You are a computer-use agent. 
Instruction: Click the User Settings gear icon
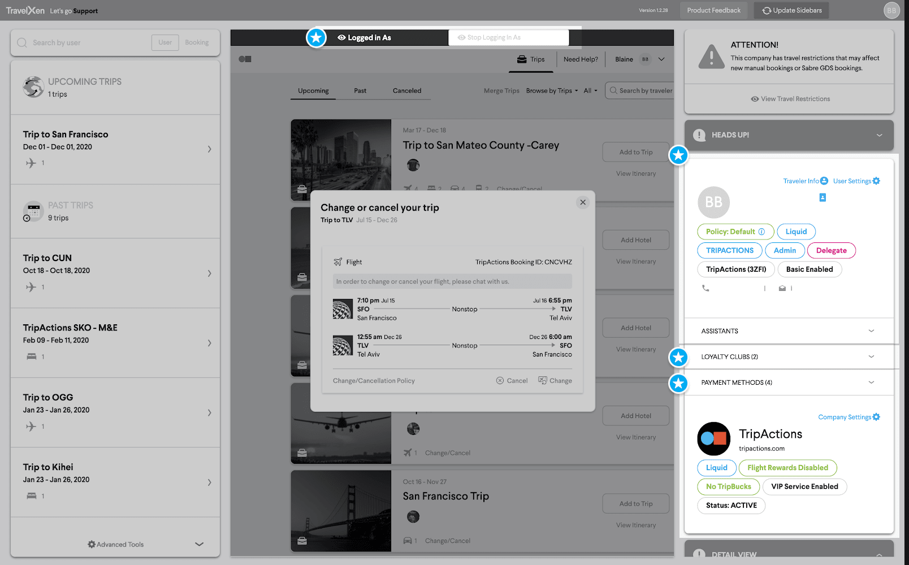876,181
